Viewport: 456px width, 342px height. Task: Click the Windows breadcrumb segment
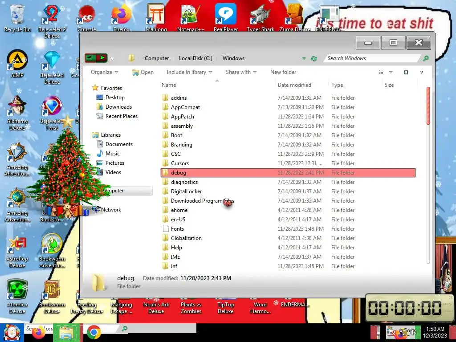click(x=233, y=58)
